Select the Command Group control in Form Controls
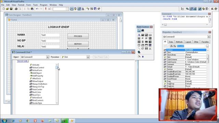Screen dimensions: 219x123 (139, 38)
